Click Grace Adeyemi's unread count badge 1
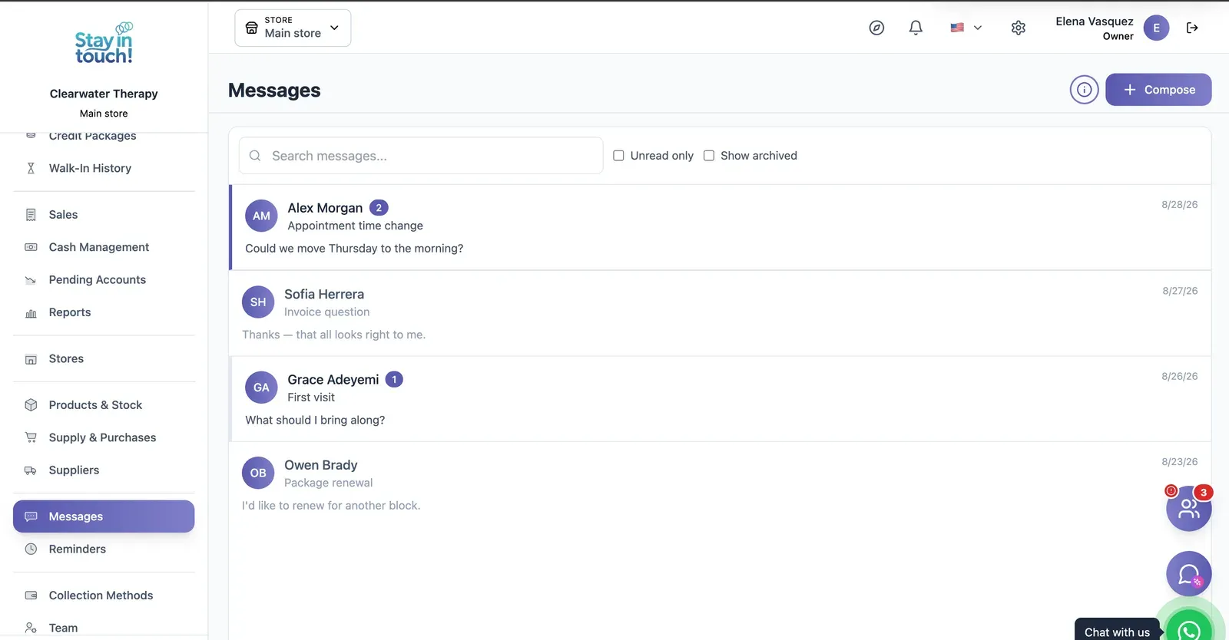The height and width of the screenshot is (640, 1229). (394, 379)
